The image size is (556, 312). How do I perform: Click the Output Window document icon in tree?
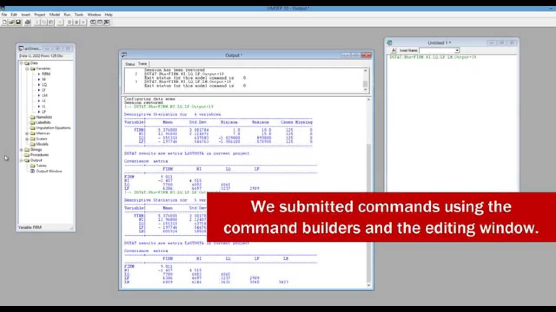point(32,171)
